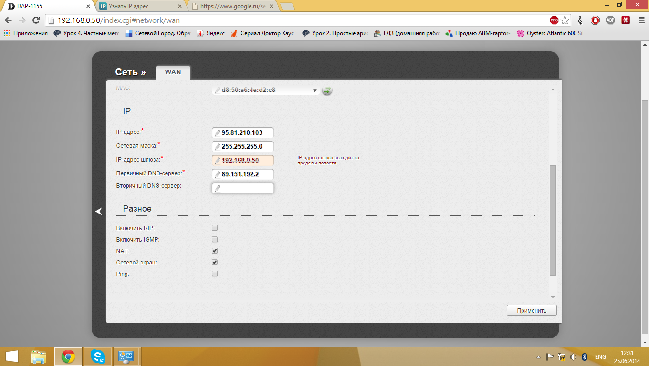This screenshot has width=649, height=366.
Task: Open the Продаю ABM-raptor bookmark
Action: 478,33
